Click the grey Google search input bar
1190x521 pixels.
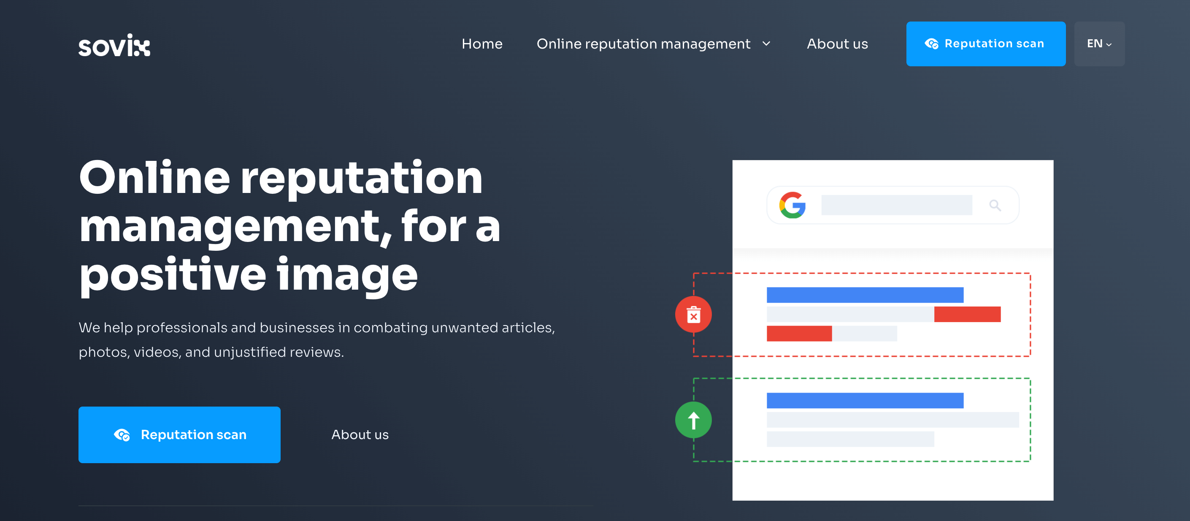coord(896,205)
